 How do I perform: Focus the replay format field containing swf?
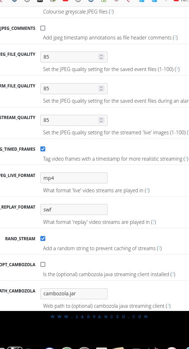click(x=74, y=209)
